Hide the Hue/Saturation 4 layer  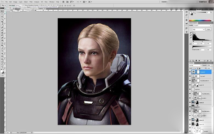[190, 80]
